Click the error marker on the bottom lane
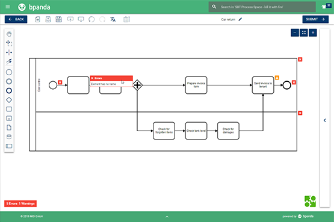334x222 pixels. (x=300, y=113)
